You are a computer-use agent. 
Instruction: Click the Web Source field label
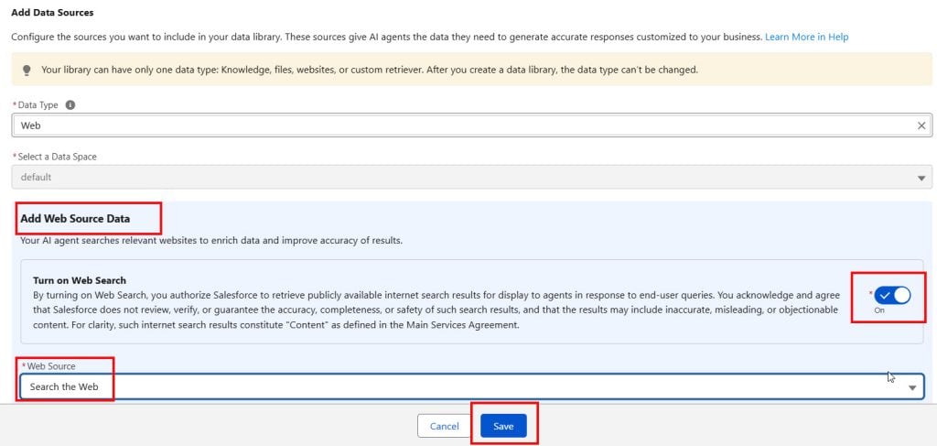click(51, 366)
